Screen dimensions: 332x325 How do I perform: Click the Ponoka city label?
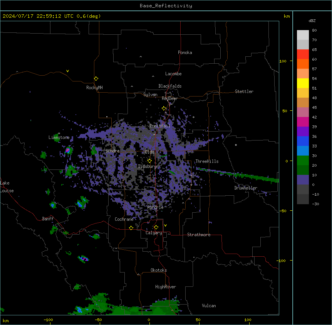pyautogui.click(x=185, y=52)
